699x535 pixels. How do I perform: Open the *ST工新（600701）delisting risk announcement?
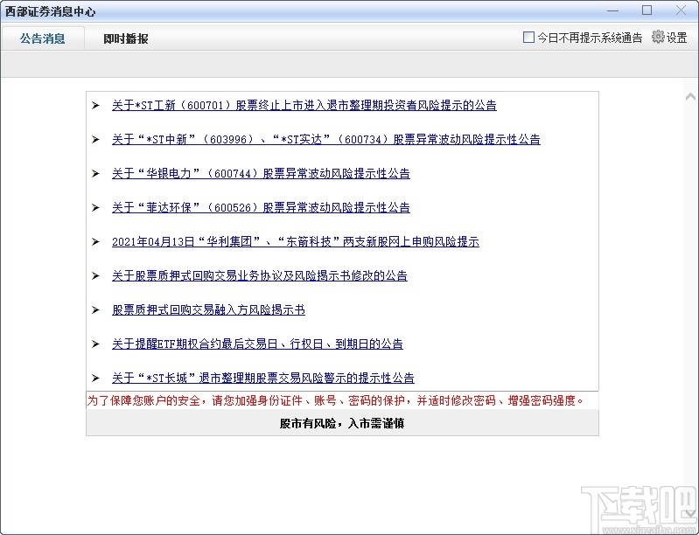point(304,106)
